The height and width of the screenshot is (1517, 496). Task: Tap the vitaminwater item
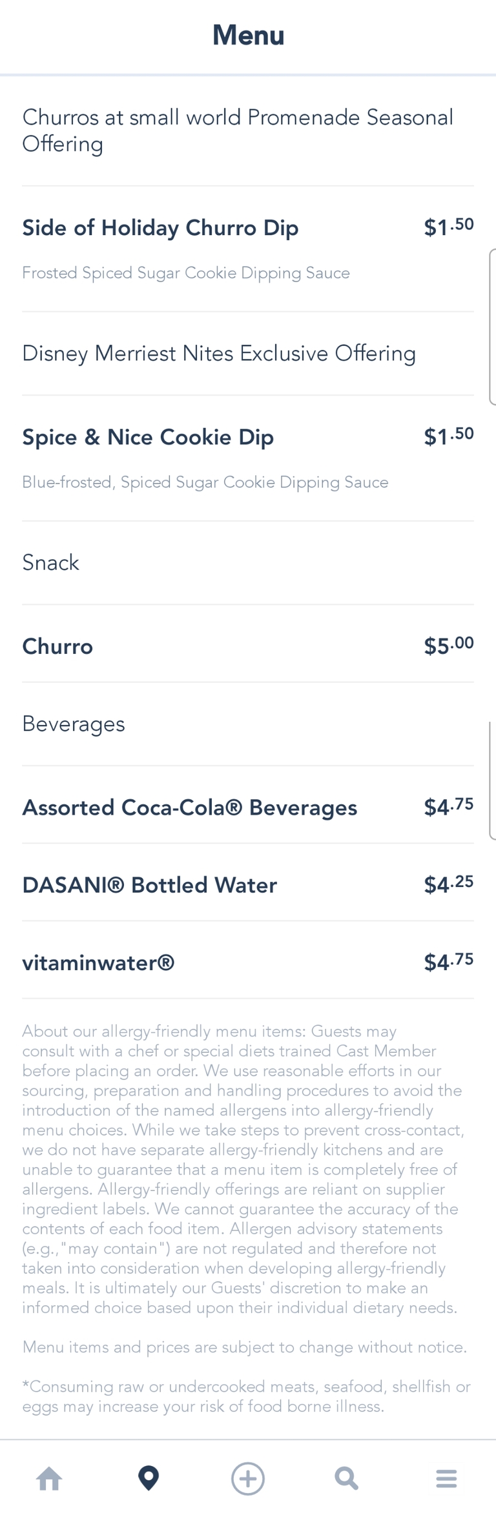point(98,962)
